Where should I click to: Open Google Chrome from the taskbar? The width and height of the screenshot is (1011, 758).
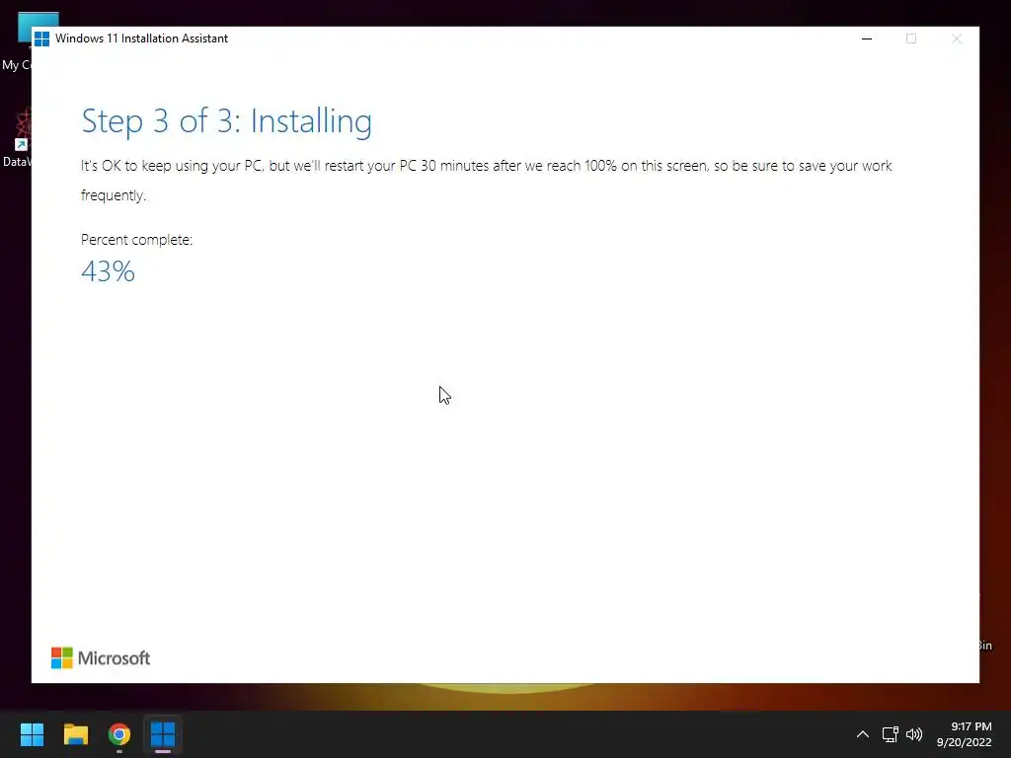click(119, 734)
